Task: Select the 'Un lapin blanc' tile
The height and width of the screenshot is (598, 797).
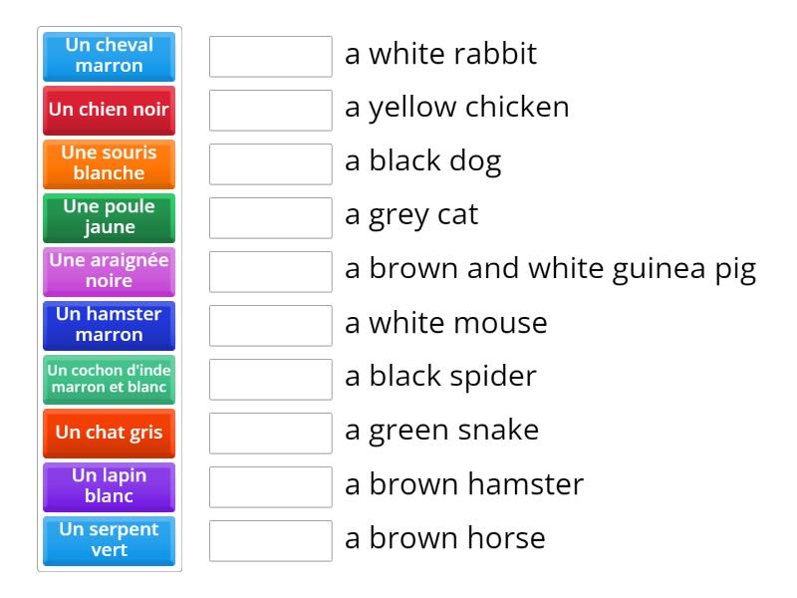Action: (x=109, y=487)
